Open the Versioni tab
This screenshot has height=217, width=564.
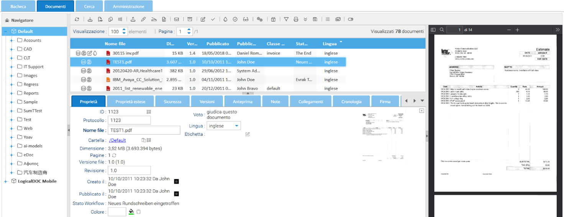tap(207, 101)
